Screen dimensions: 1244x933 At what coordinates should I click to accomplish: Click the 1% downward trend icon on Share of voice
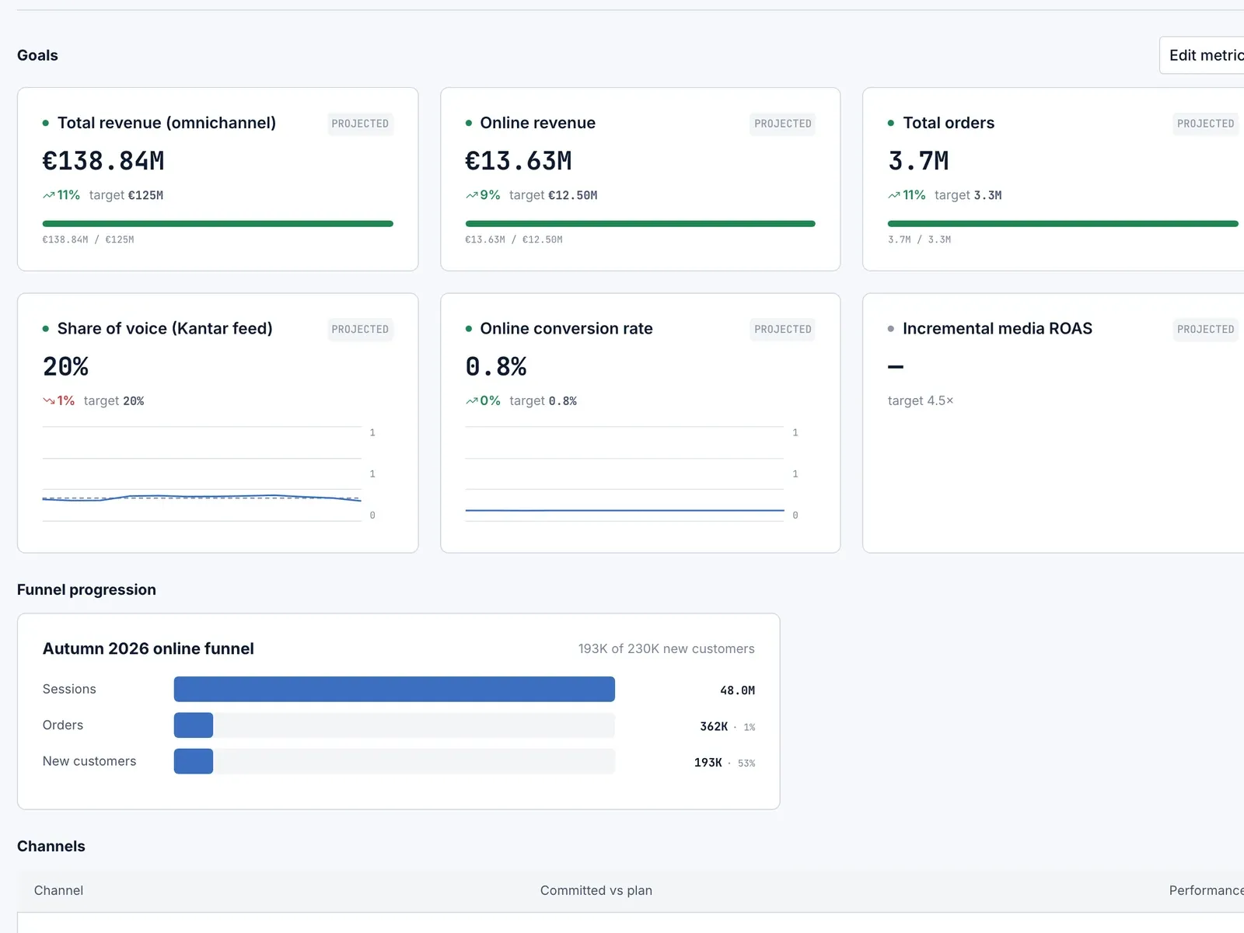point(48,401)
